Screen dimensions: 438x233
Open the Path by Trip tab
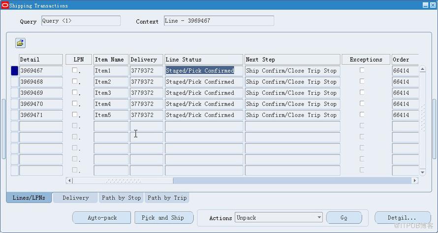click(167, 198)
